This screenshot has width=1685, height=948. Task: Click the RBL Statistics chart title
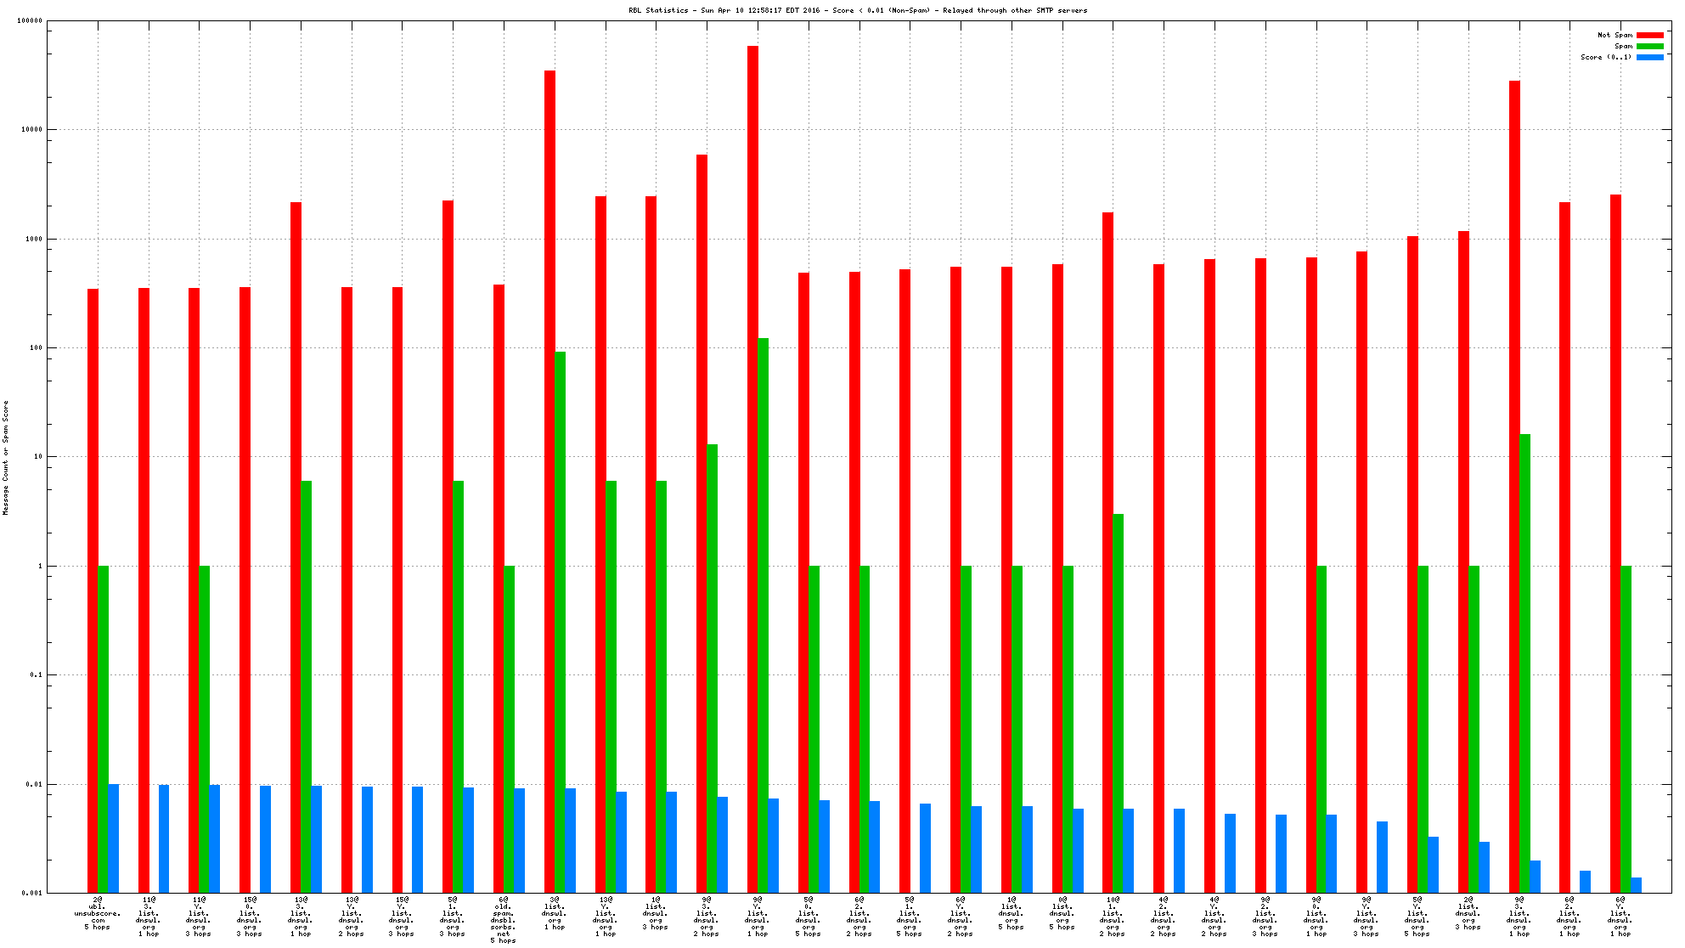point(857,10)
